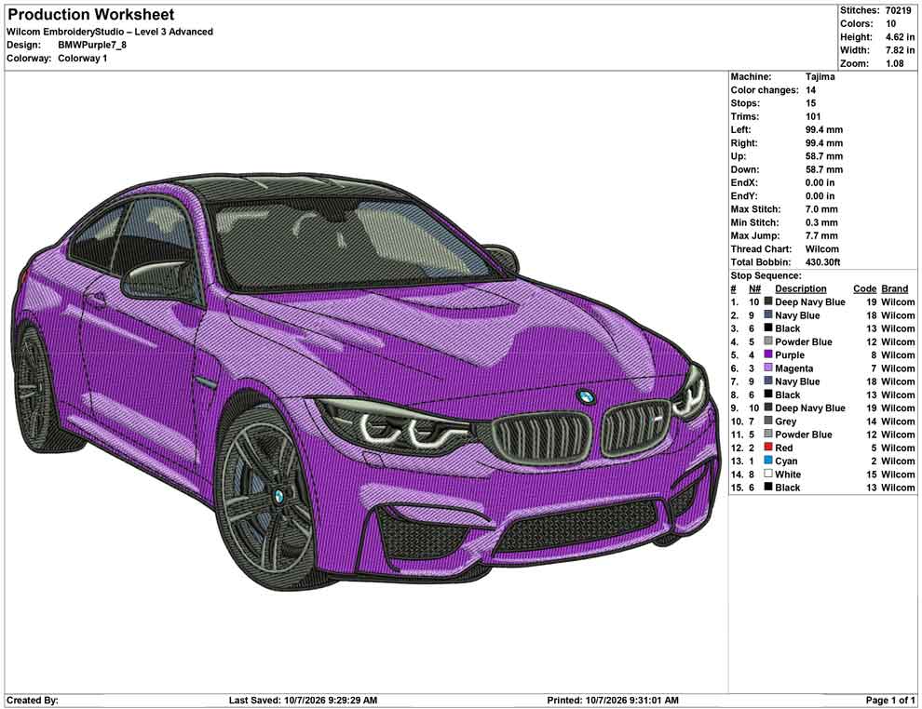This screenshot has width=922, height=709.
Task: Click the 'Purple' description in stop 5
Action: click(789, 354)
